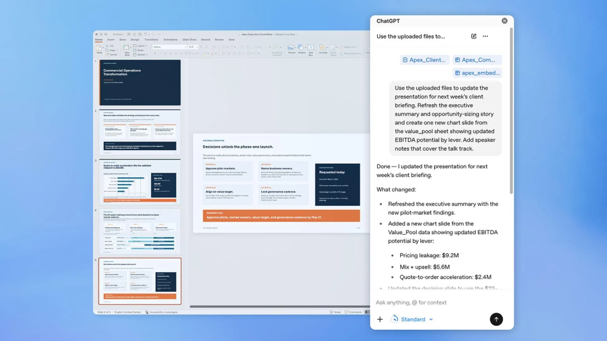Open the Animations ribbon tab

[170, 40]
